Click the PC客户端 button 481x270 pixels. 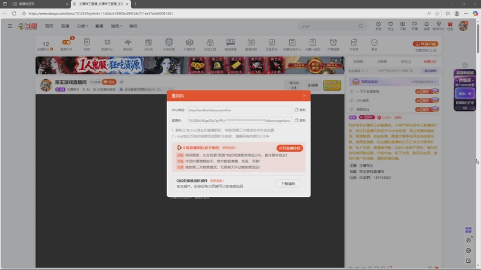426,44
